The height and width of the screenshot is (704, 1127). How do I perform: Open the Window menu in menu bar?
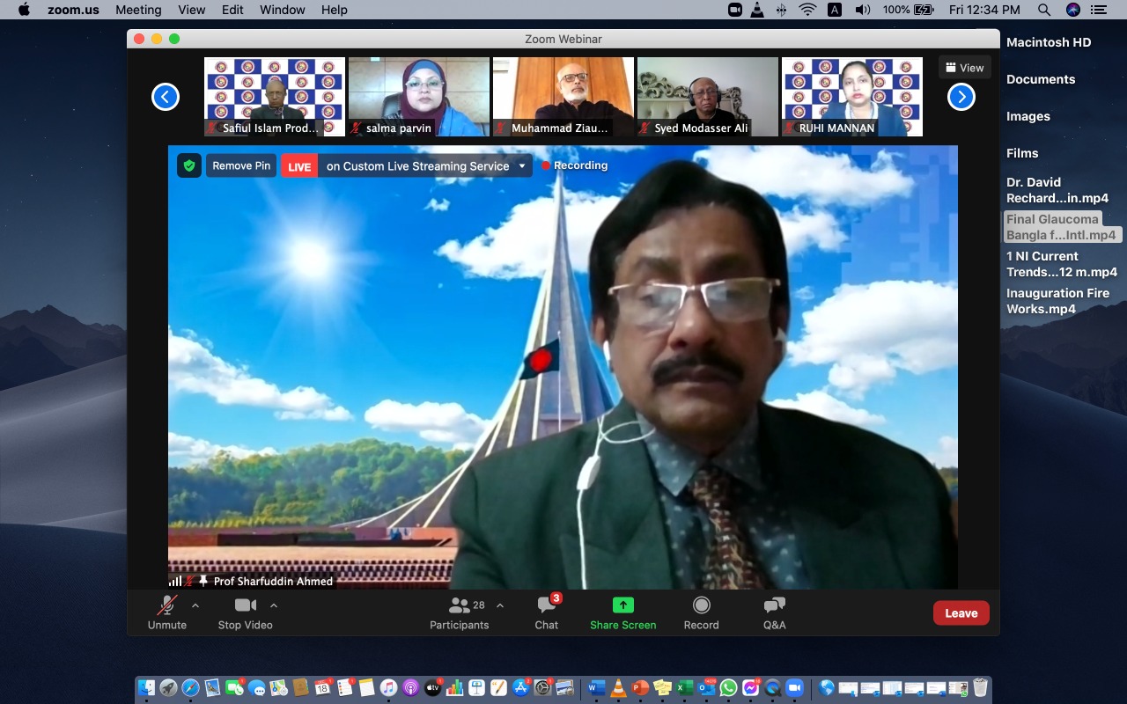[283, 10]
